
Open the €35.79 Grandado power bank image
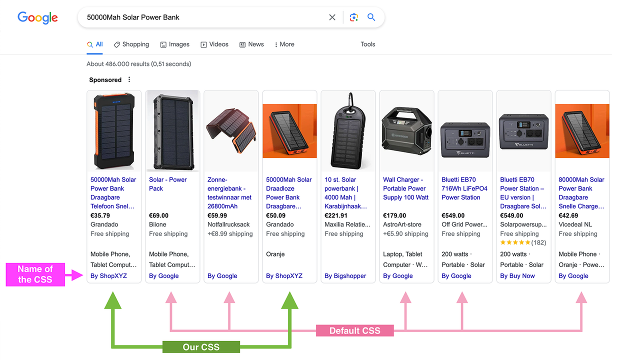pyautogui.click(x=114, y=131)
